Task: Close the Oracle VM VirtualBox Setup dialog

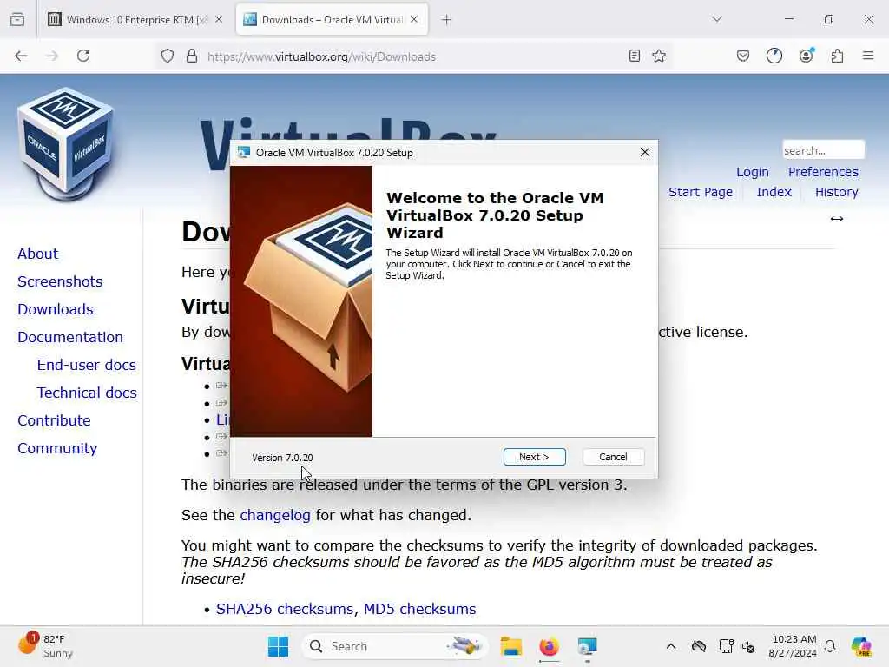Action: click(x=645, y=152)
